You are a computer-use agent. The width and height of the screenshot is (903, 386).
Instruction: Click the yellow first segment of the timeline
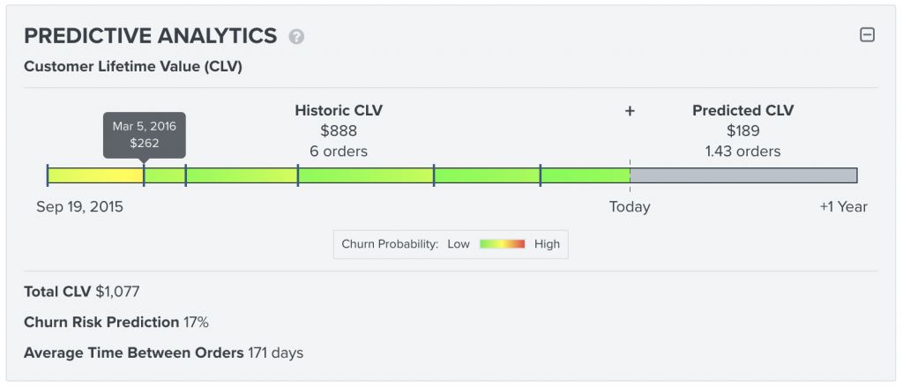point(95,175)
